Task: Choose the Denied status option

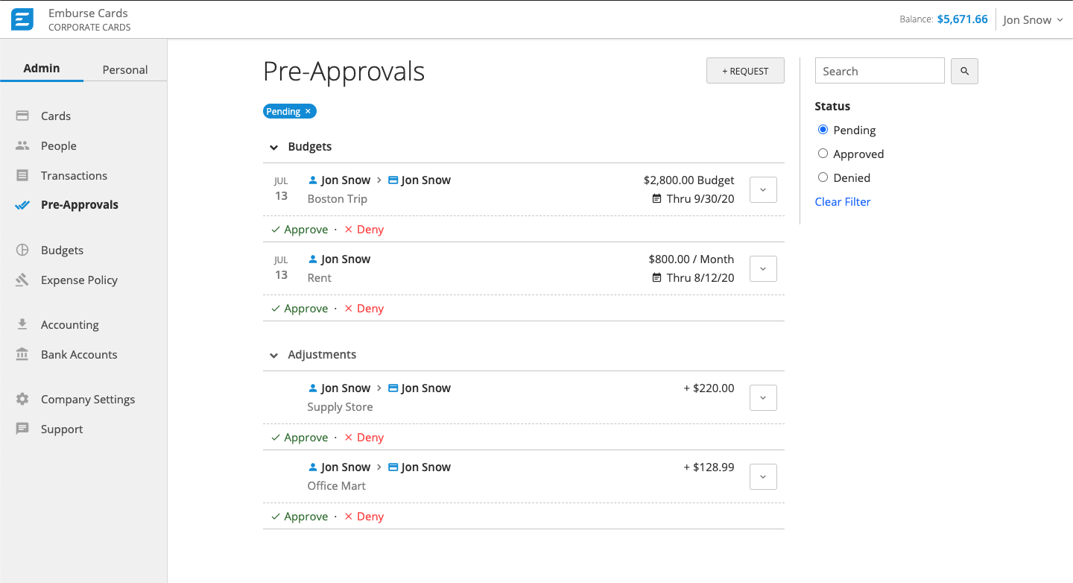Action: (823, 177)
